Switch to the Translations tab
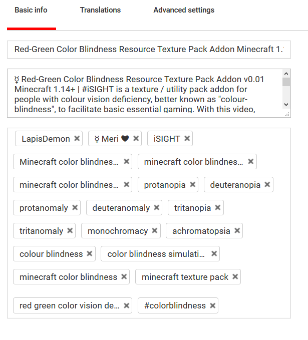 pos(100,10)
